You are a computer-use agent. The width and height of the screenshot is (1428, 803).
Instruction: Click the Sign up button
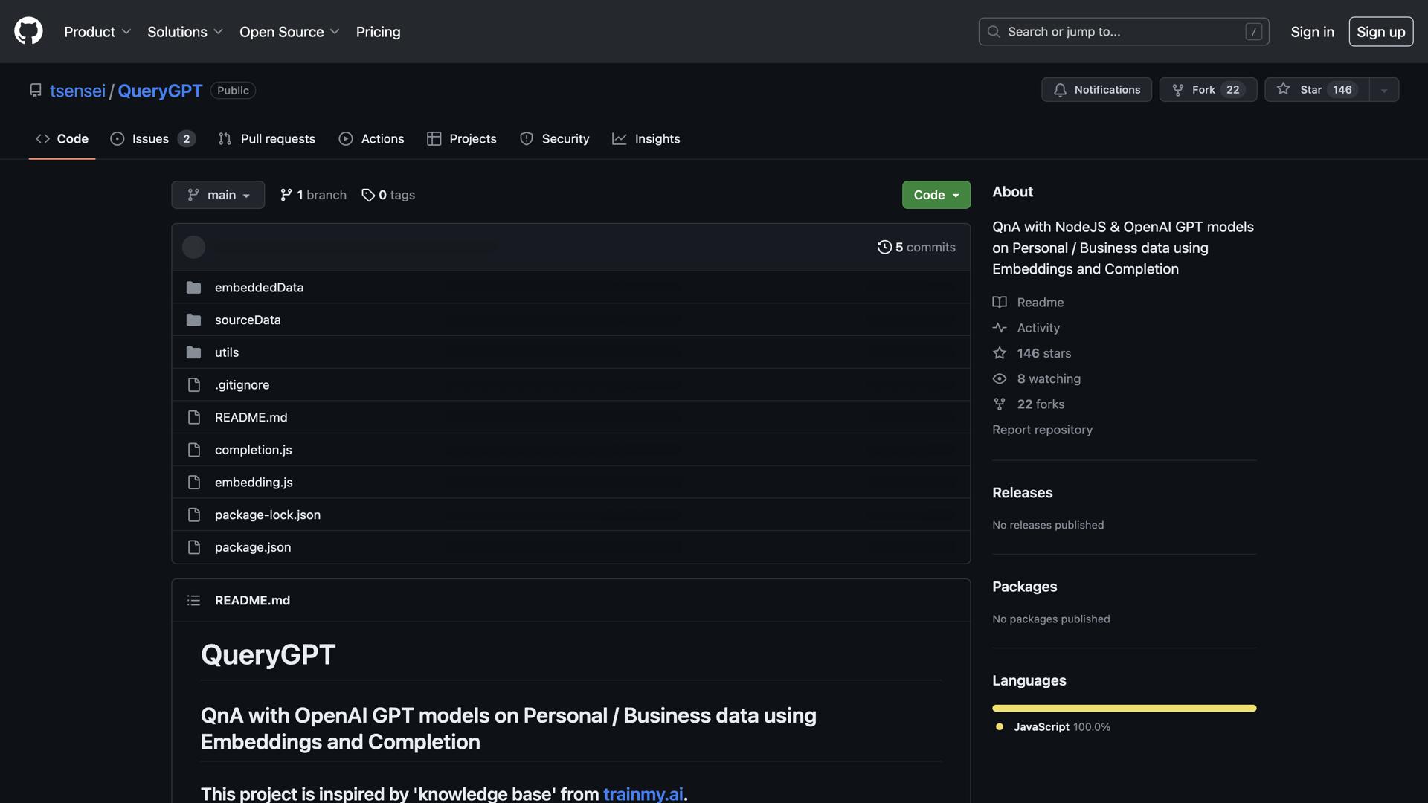coord(1380,32)
